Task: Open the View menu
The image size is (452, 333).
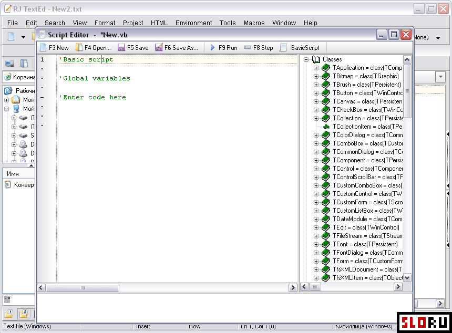Action: click(80, 23)
